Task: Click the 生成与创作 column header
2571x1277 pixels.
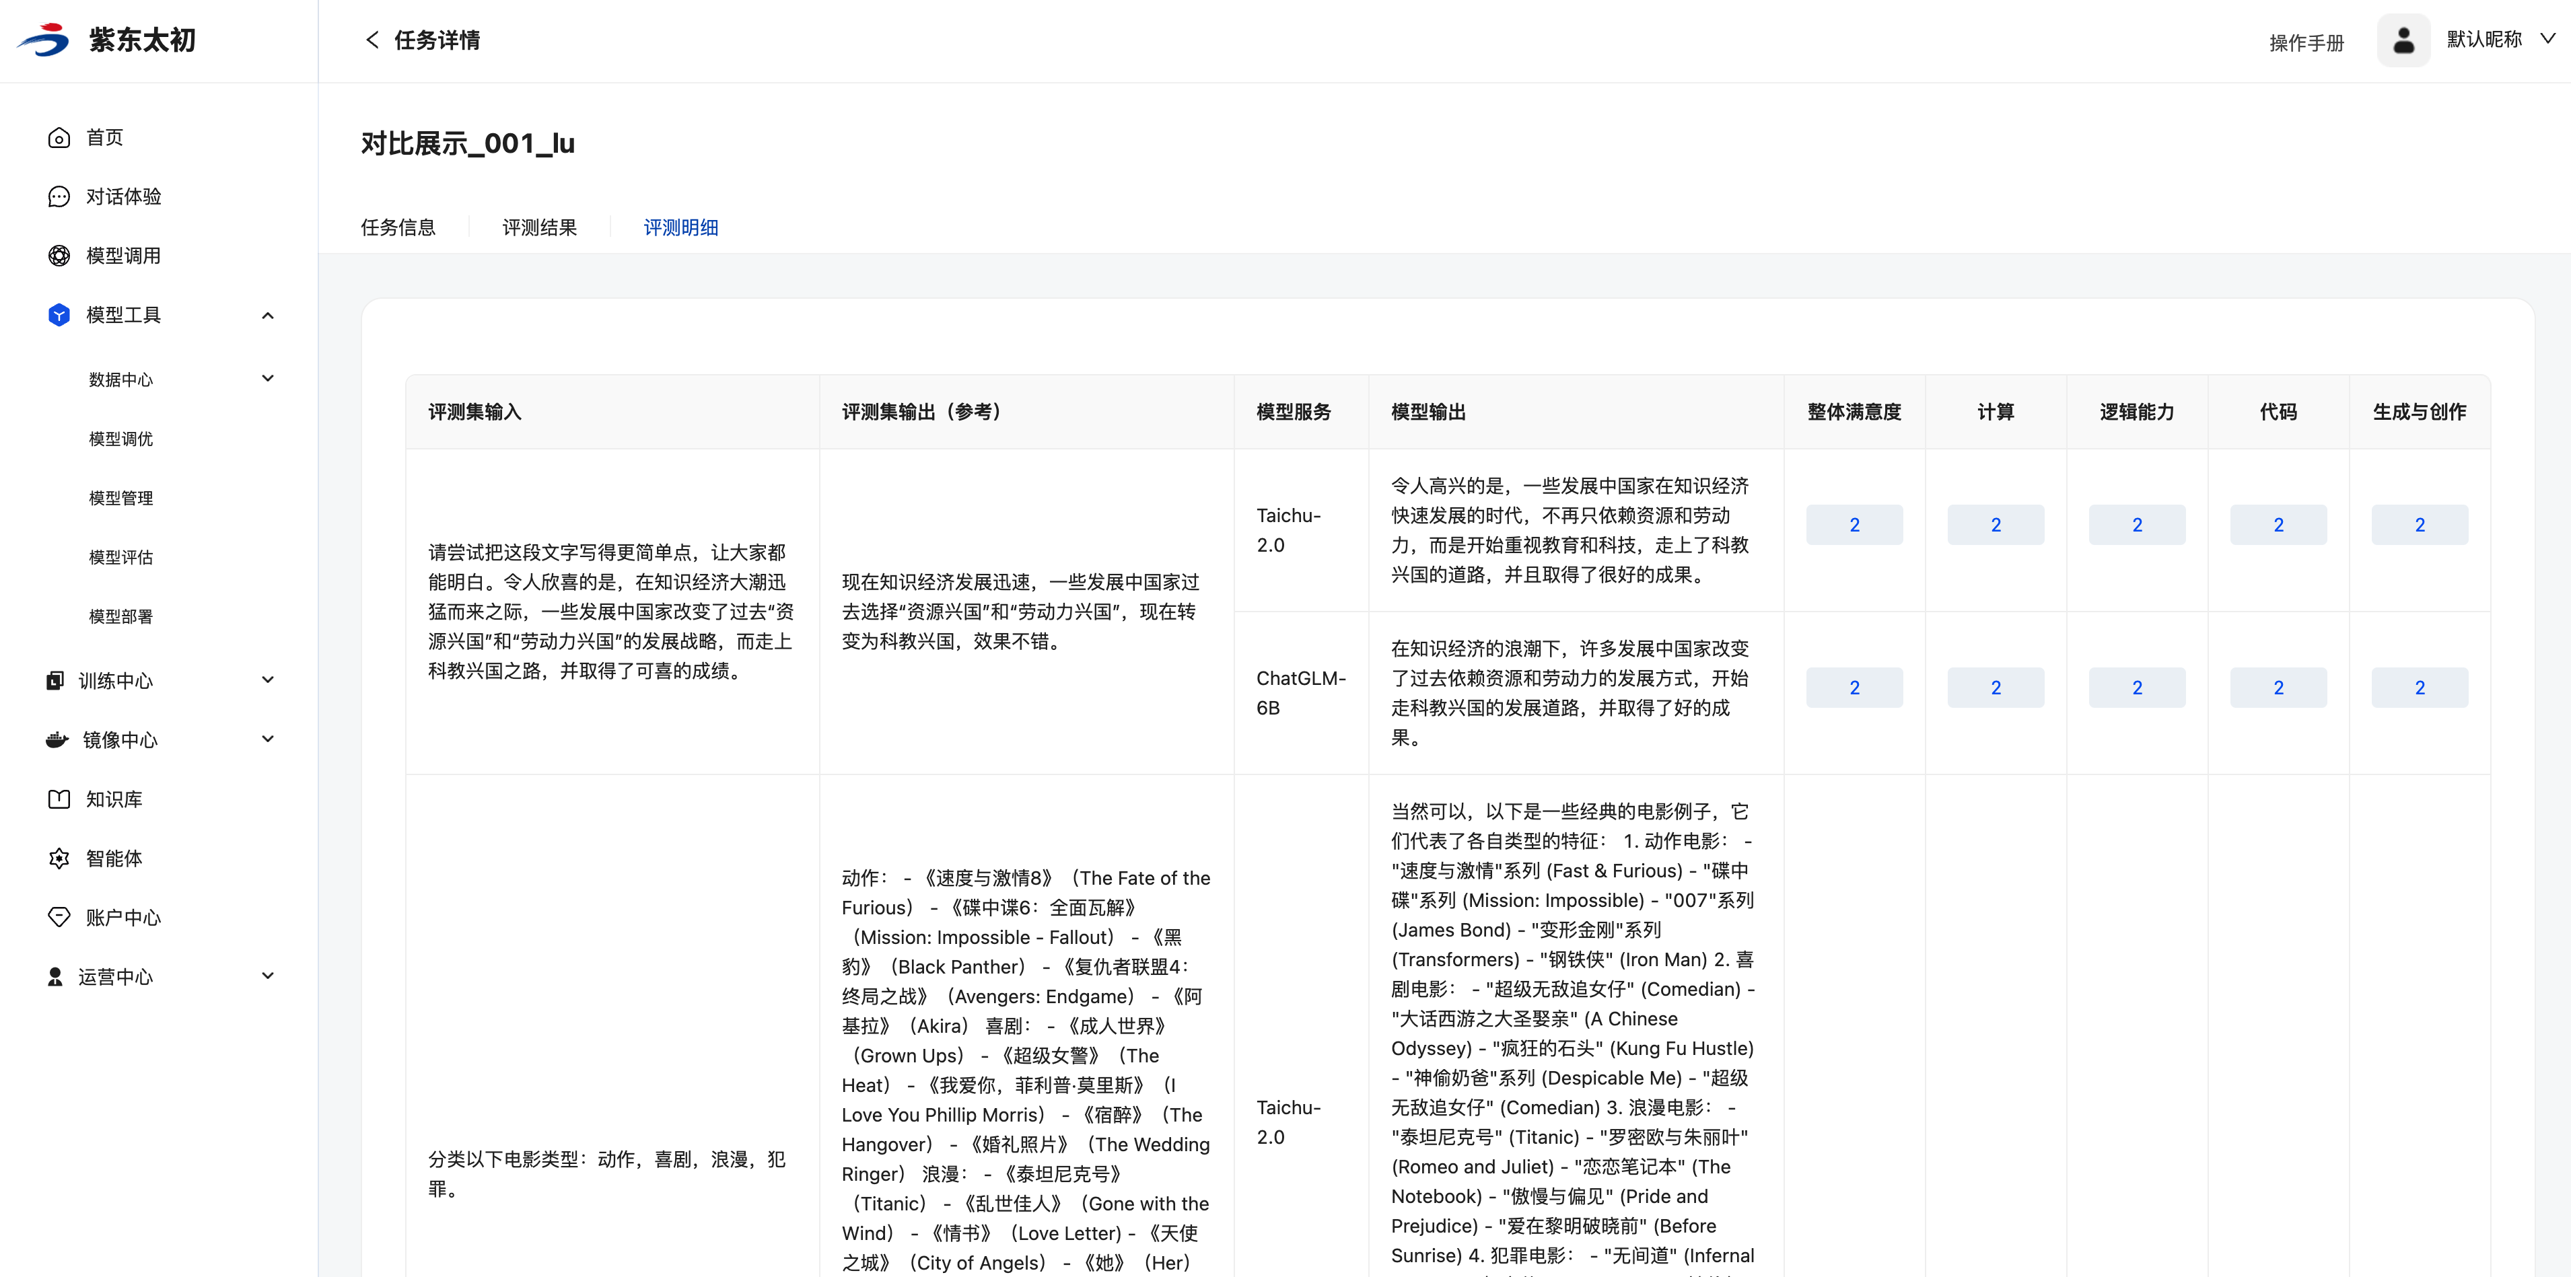Action: point(2420,412)
